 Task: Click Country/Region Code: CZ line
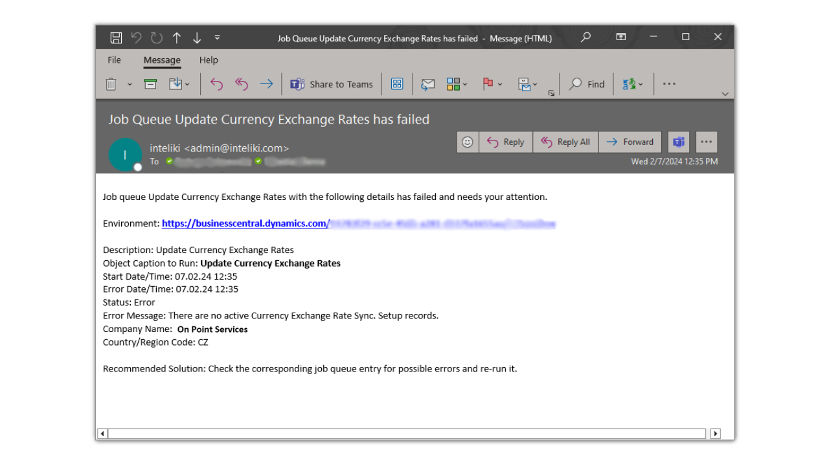(155, 342)
